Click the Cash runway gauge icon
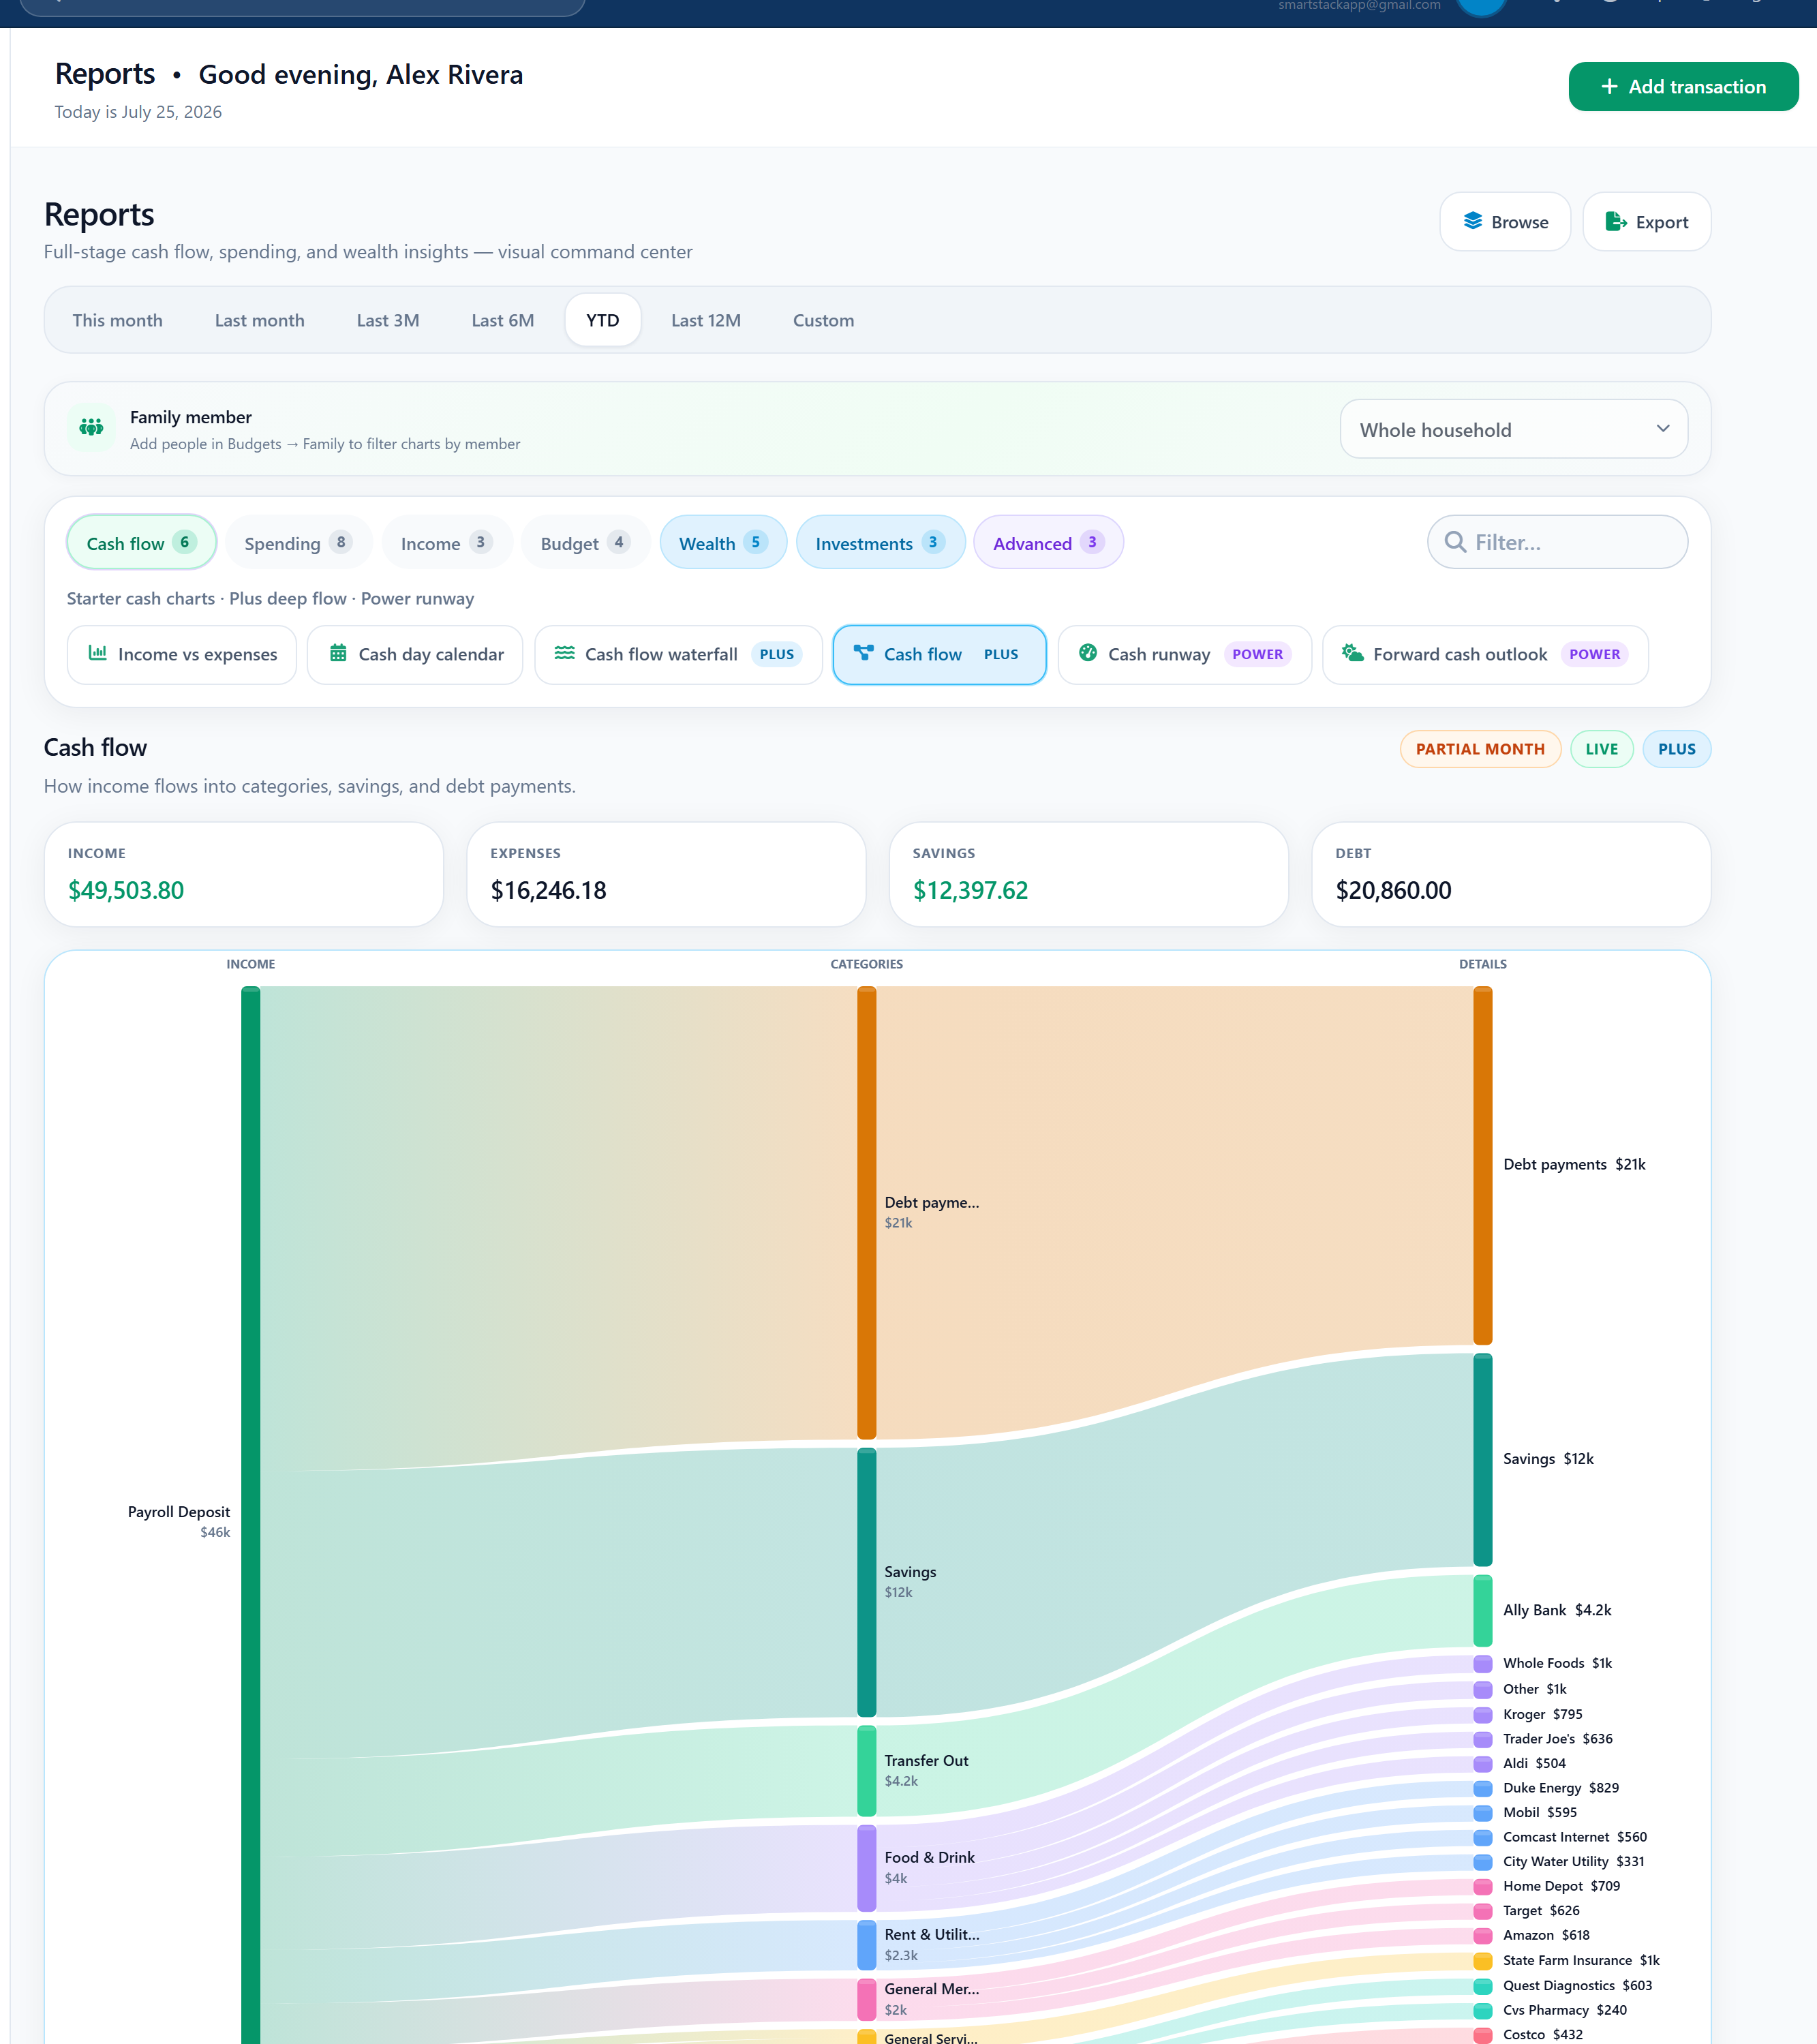The height and width of the screenshot is (2044, 1817). click(1088, 653)
